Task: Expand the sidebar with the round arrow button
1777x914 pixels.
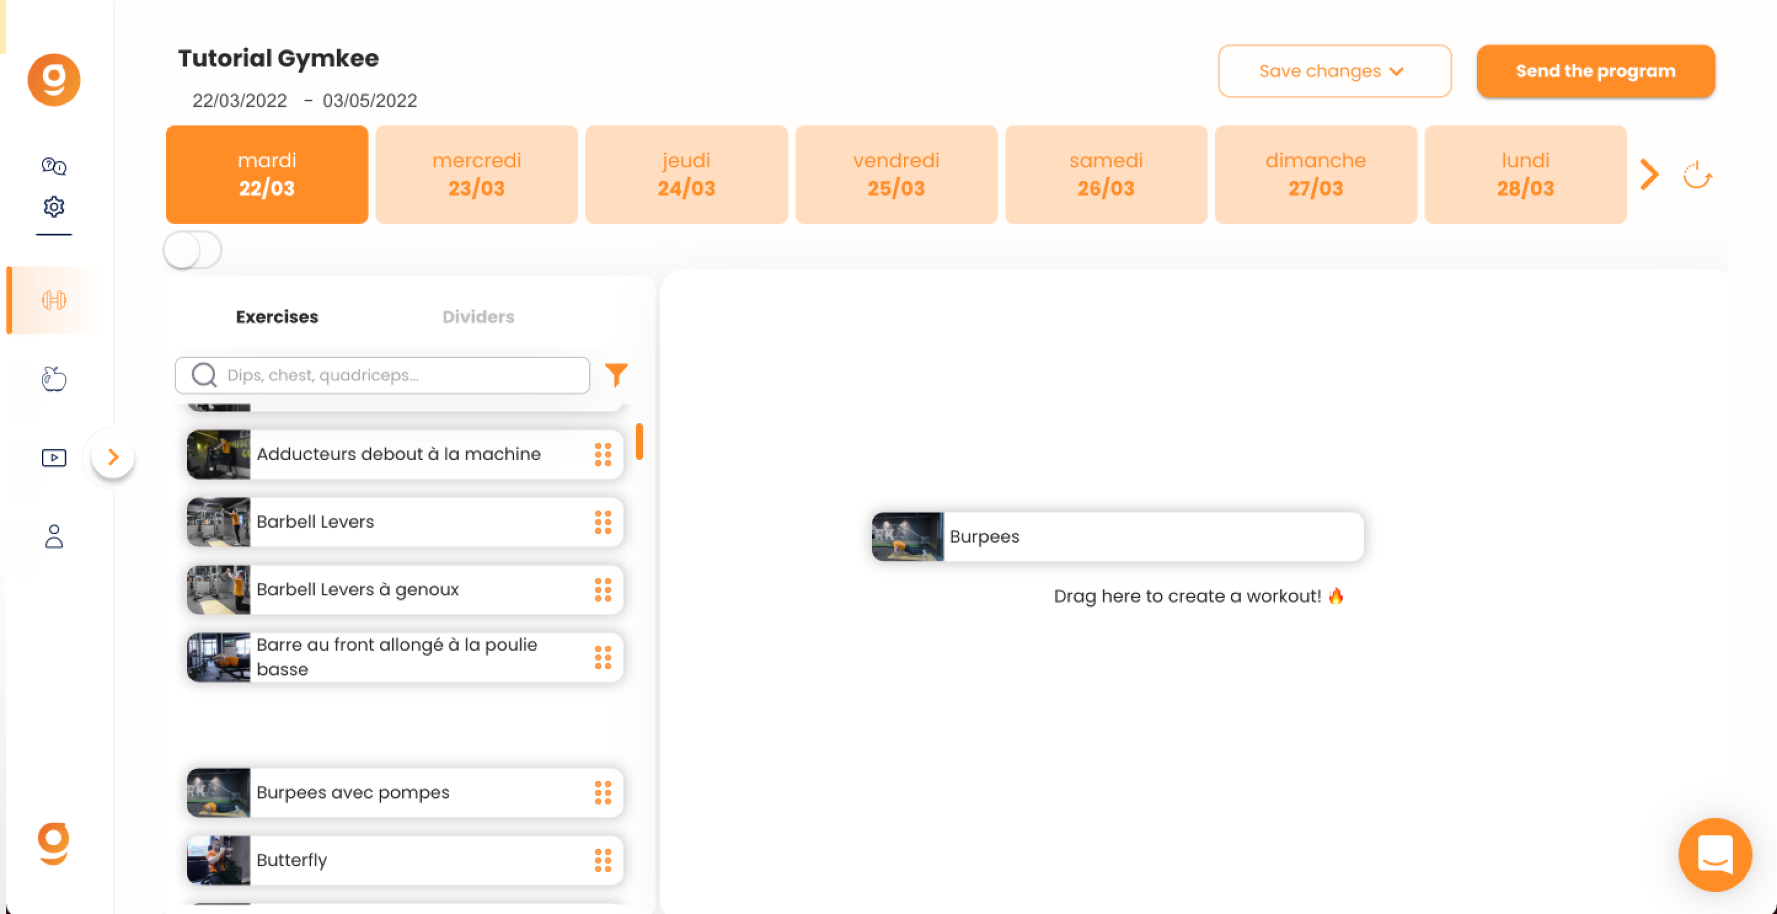Action: point(113,457)
